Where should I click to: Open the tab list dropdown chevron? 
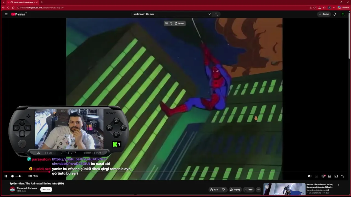click(x=3, y=2)
